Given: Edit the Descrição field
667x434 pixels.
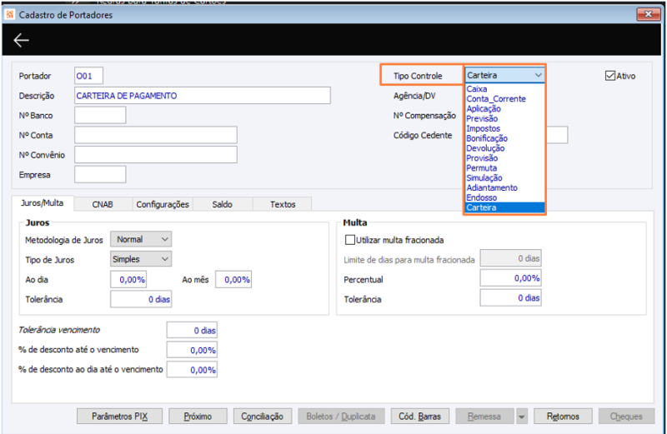Looking at the screenshot, I should [x=203, y=96].
